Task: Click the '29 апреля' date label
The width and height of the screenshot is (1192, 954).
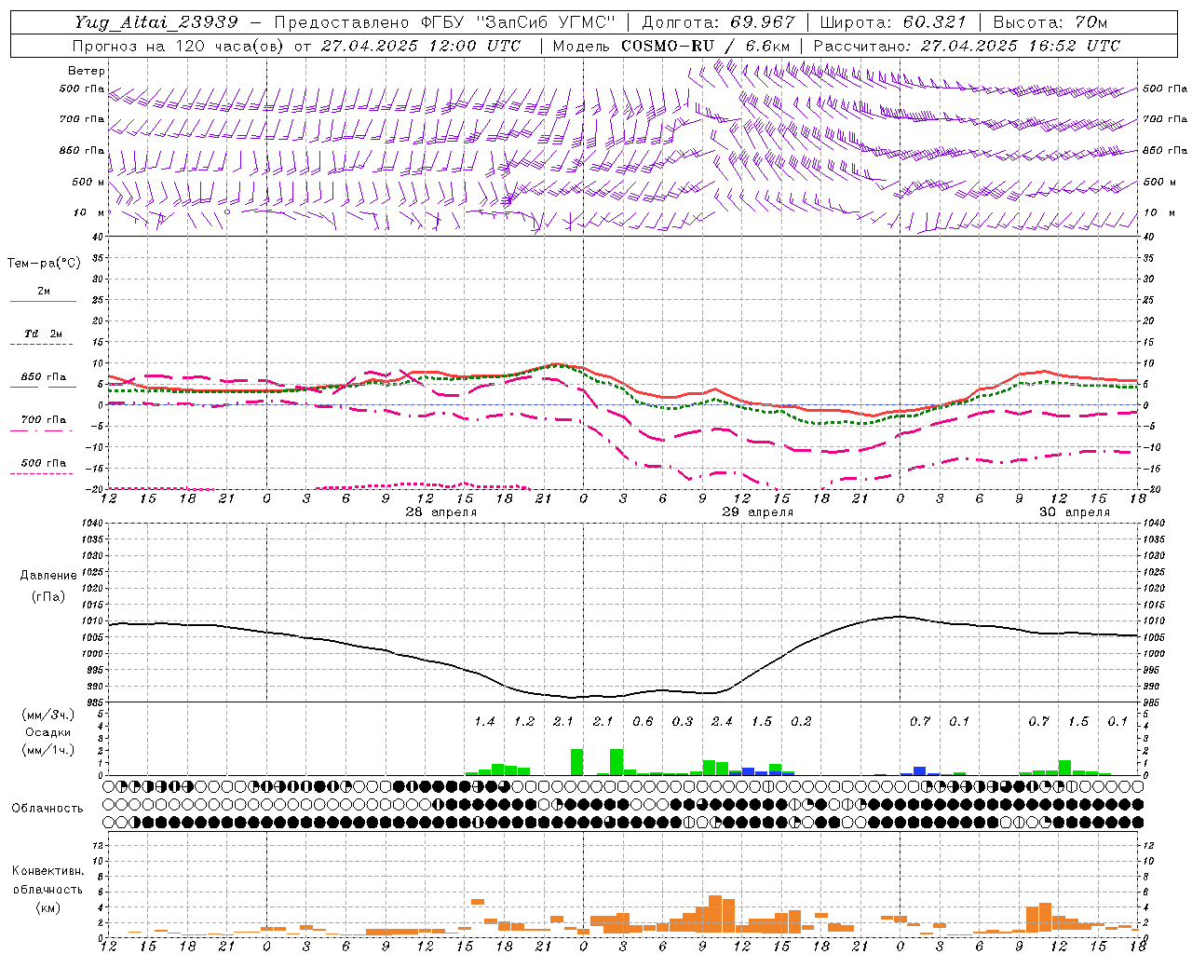Action: tap(758, 512)
